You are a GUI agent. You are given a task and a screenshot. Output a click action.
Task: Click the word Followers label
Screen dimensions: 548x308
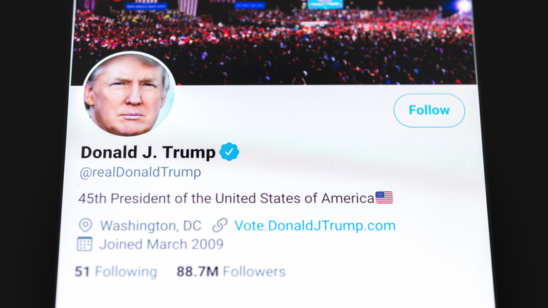[254, 271]
